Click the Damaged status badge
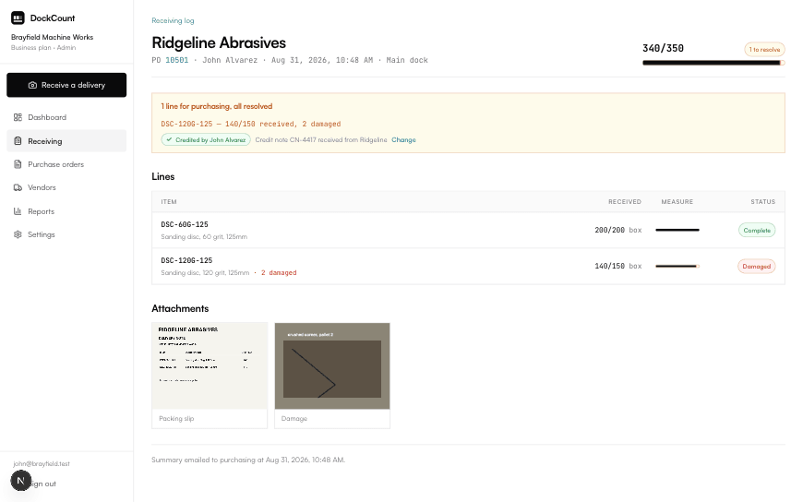Screen dimensions: 803x502 [757, 266]
